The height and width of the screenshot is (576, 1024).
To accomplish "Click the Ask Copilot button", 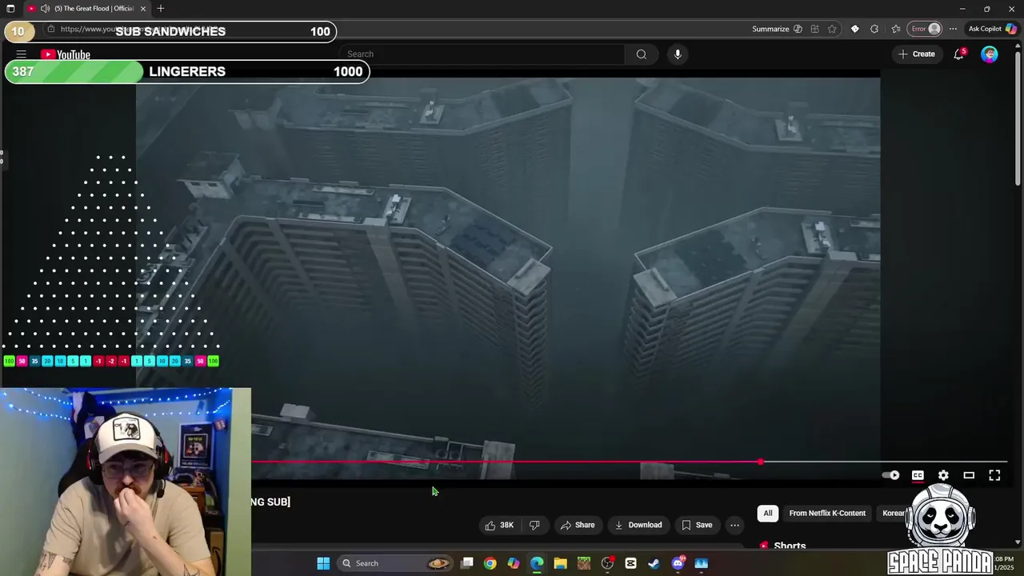I will coord(992,29).
